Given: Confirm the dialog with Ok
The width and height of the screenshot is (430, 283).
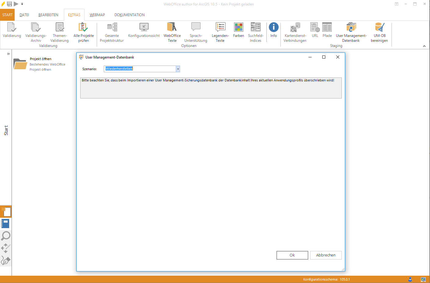Looking at the screenshot, I should [292, 255].
